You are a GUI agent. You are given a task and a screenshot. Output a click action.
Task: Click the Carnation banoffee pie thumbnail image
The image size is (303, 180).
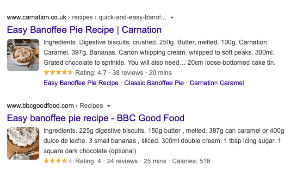pos(23,55)
